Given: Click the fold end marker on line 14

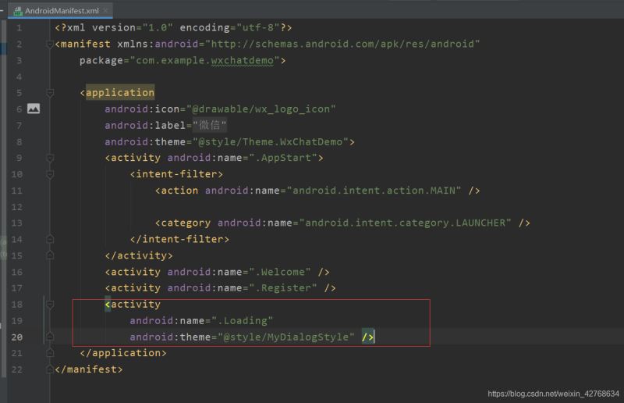Looking at the screenshot, I should click(50, 239).
